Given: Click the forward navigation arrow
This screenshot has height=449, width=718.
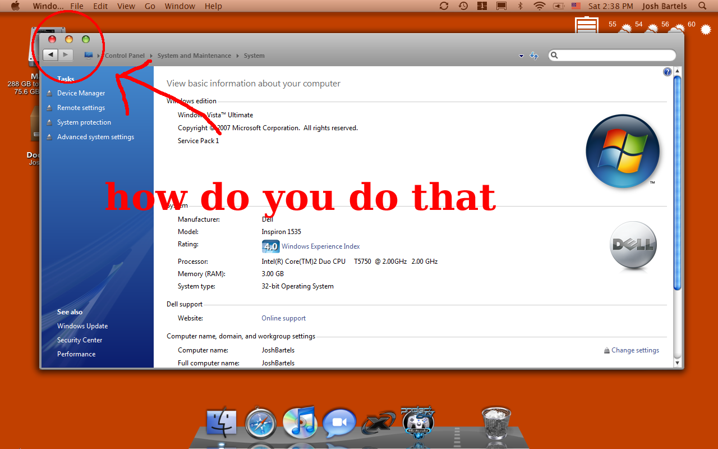Looking at the screenshot, I should [66, 54].
